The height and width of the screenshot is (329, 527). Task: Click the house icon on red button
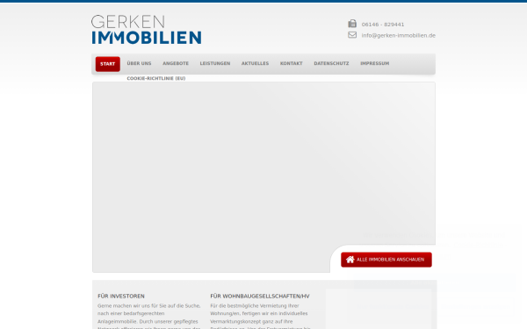click(350, 260)
